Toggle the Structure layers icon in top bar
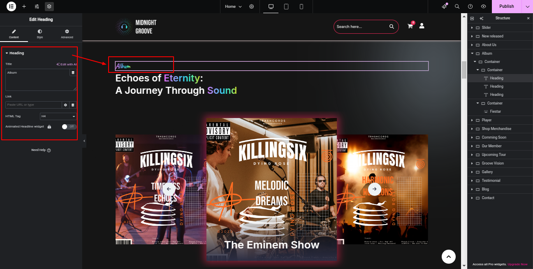 tap(49, 7)
